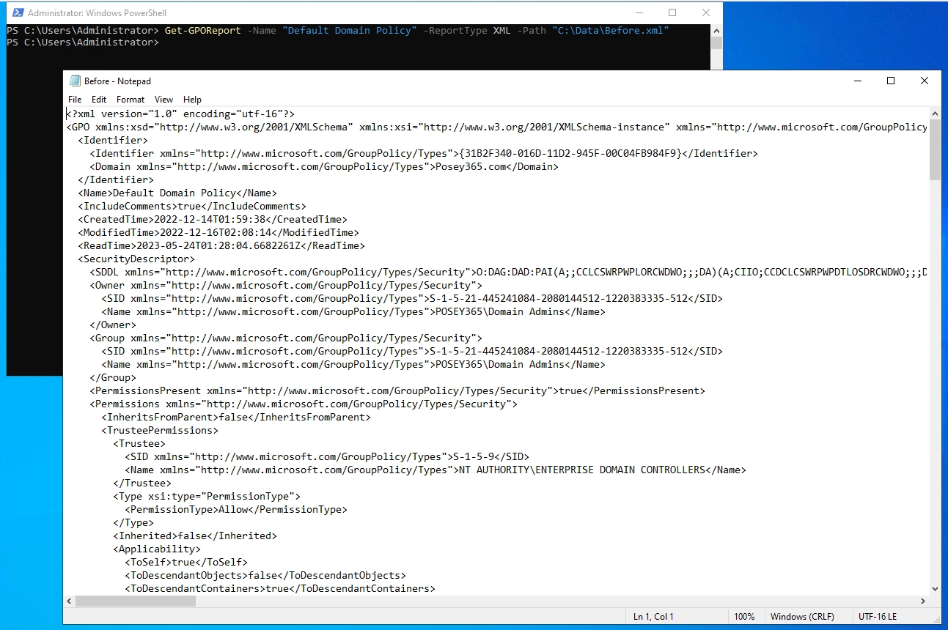948x630 pixels.
Task: Click the Notepad icon in the title bar
Action: pyautogui.click(x=76, y=81)
